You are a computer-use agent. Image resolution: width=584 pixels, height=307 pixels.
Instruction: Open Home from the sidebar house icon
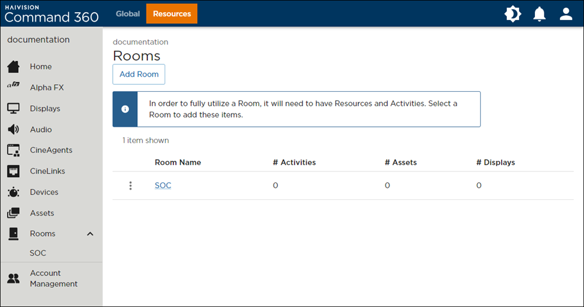pyautogui.click(x=13, y=67)
